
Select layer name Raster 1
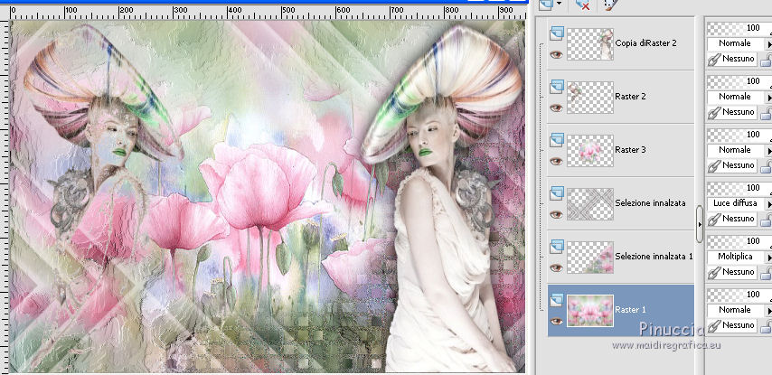click(x=630, y=310)
